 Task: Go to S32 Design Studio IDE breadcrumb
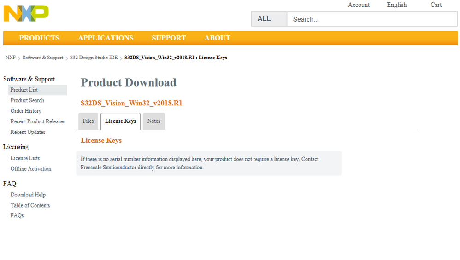pos(94,58)
